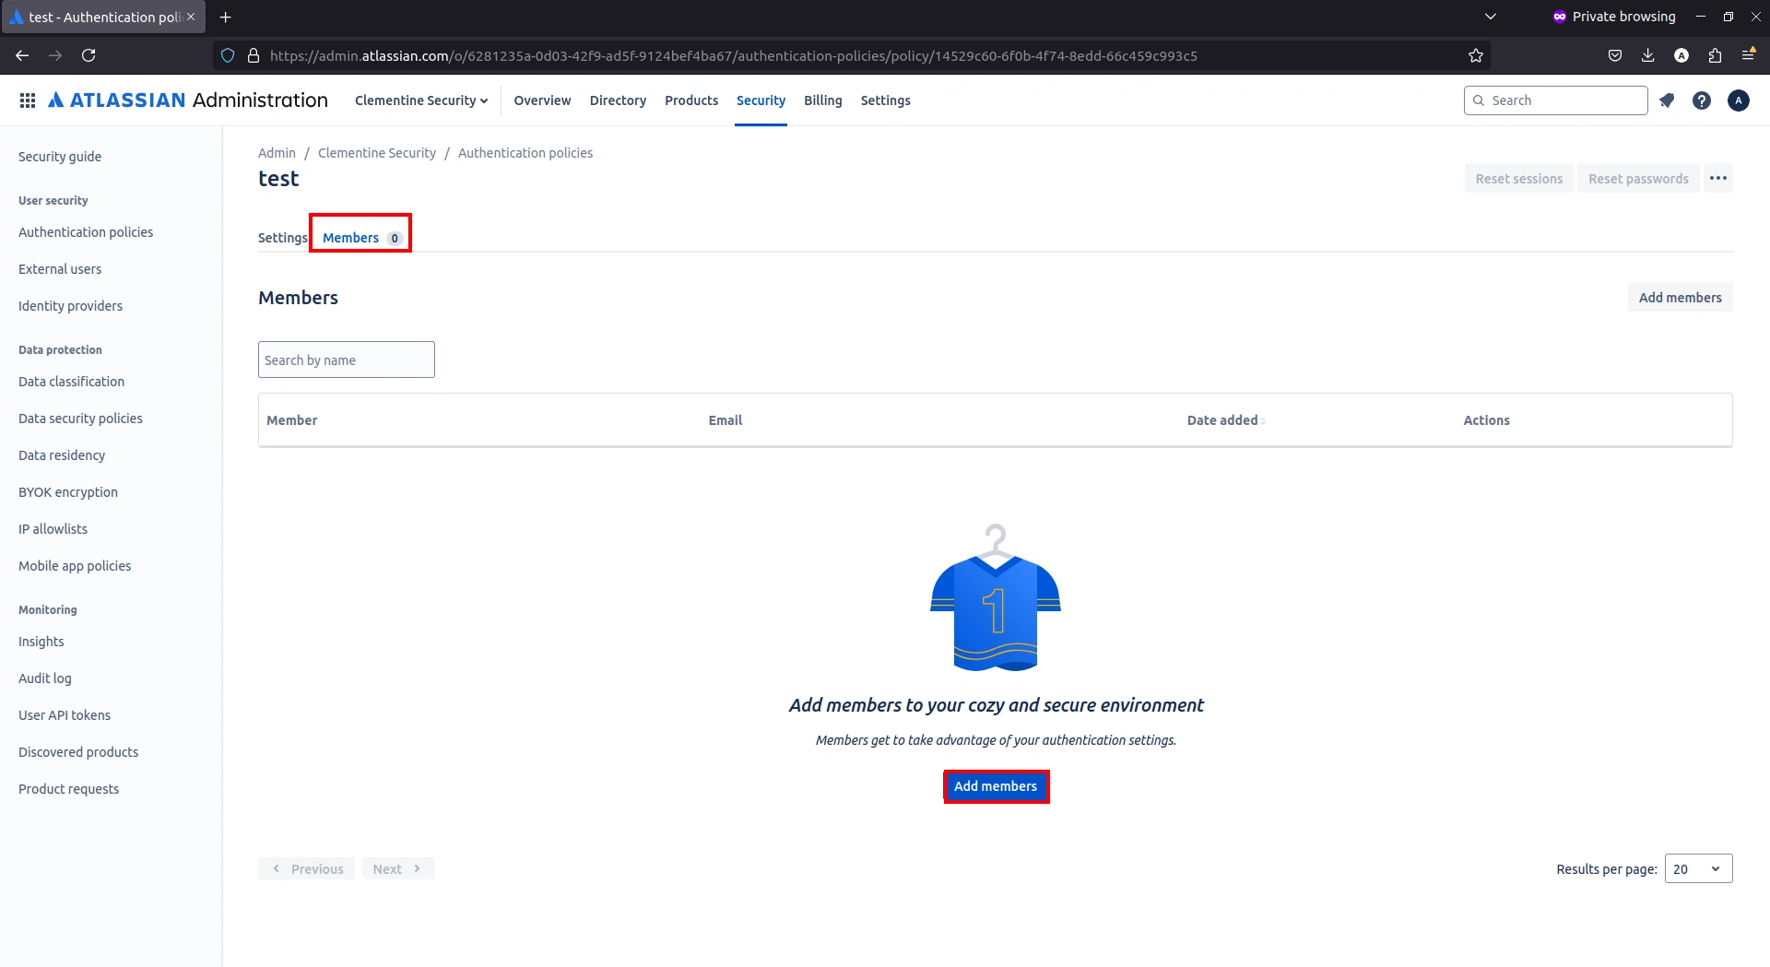Screen dimensions: 1770x967
Task: Click the tracking protection shield icon
Action: tap(227, 55)
